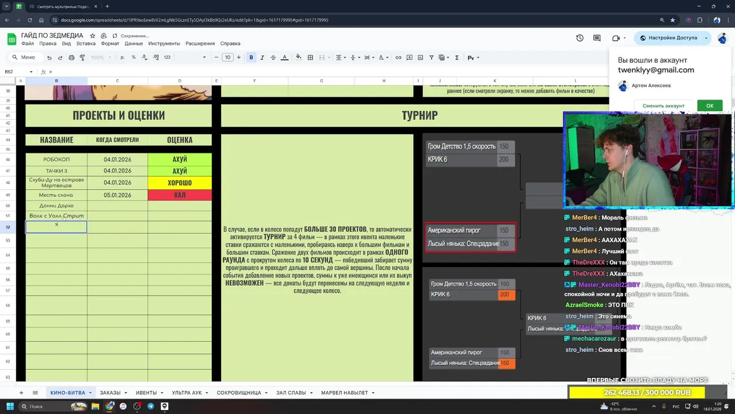Start a meeting via camera icon
Viewport: 735px width, 414px height.
(x=616, y=38)
